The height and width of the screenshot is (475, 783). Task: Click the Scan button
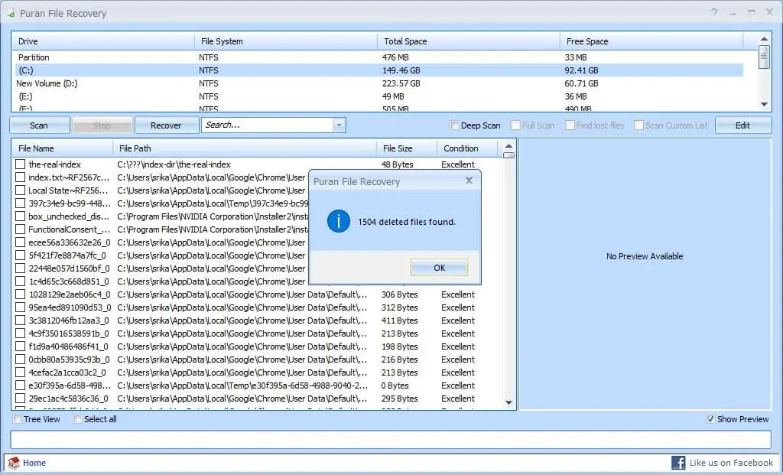click(x=39, y=125)
